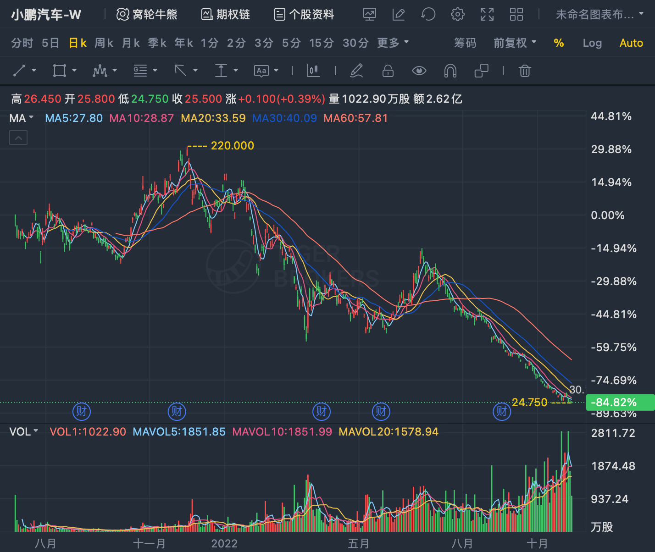Click the magnet snap icon
This screenshot has height=552, width=655.
click(x=450, y=71)
